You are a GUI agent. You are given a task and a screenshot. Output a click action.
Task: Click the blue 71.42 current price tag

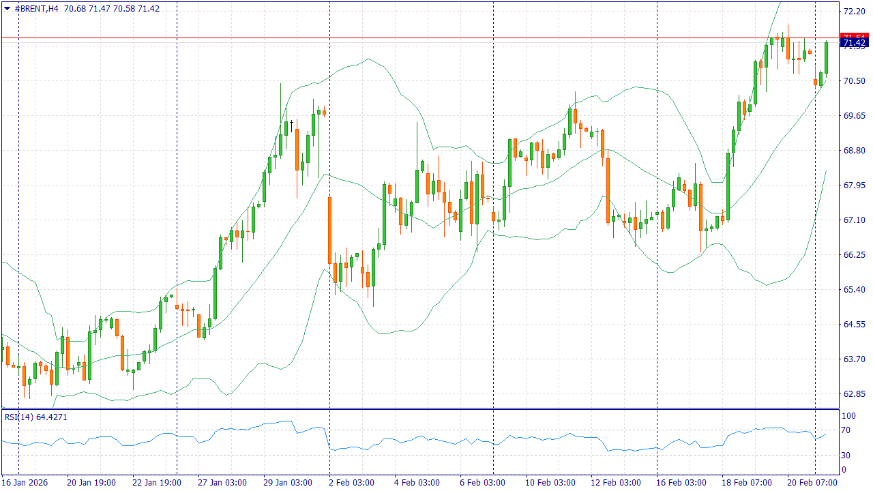coord(854,44)
